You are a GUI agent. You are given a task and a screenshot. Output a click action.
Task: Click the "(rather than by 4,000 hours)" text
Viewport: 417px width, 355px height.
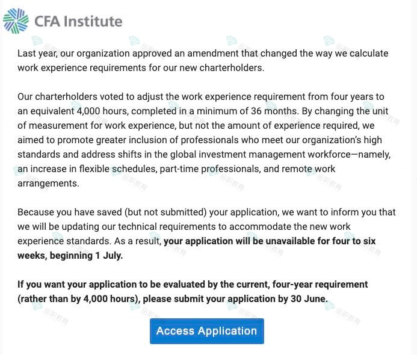pyautogui.click(x=78, y=298)
